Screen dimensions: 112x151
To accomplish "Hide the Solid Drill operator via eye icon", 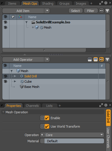I will click(6, 76).
